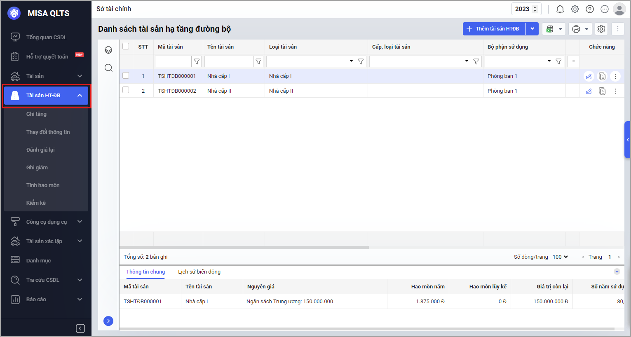Click the Mã tài sản filter input field
The image size is (631, 337).
pos(173,61)
